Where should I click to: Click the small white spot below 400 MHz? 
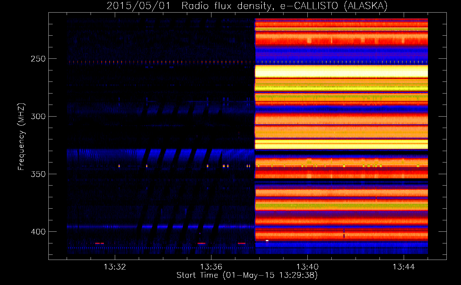pyautogui.click(x=267, y=241)
